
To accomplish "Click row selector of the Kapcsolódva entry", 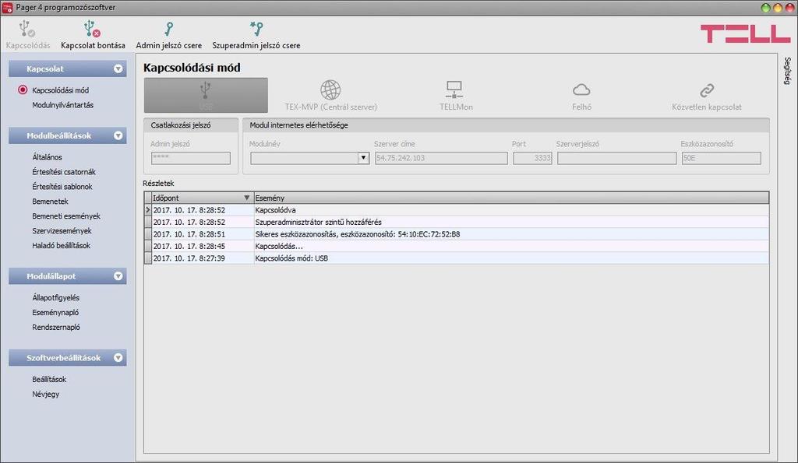I will pyautogui.click(x=148, y=210).
